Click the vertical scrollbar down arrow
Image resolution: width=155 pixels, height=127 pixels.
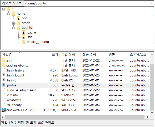152,113
